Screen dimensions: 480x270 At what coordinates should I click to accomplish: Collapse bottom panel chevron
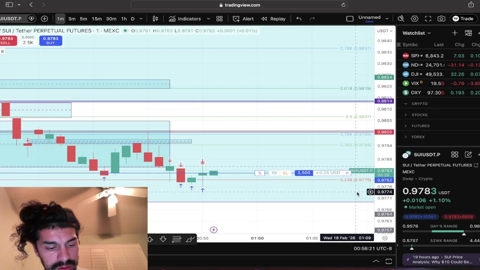[376, 261]
